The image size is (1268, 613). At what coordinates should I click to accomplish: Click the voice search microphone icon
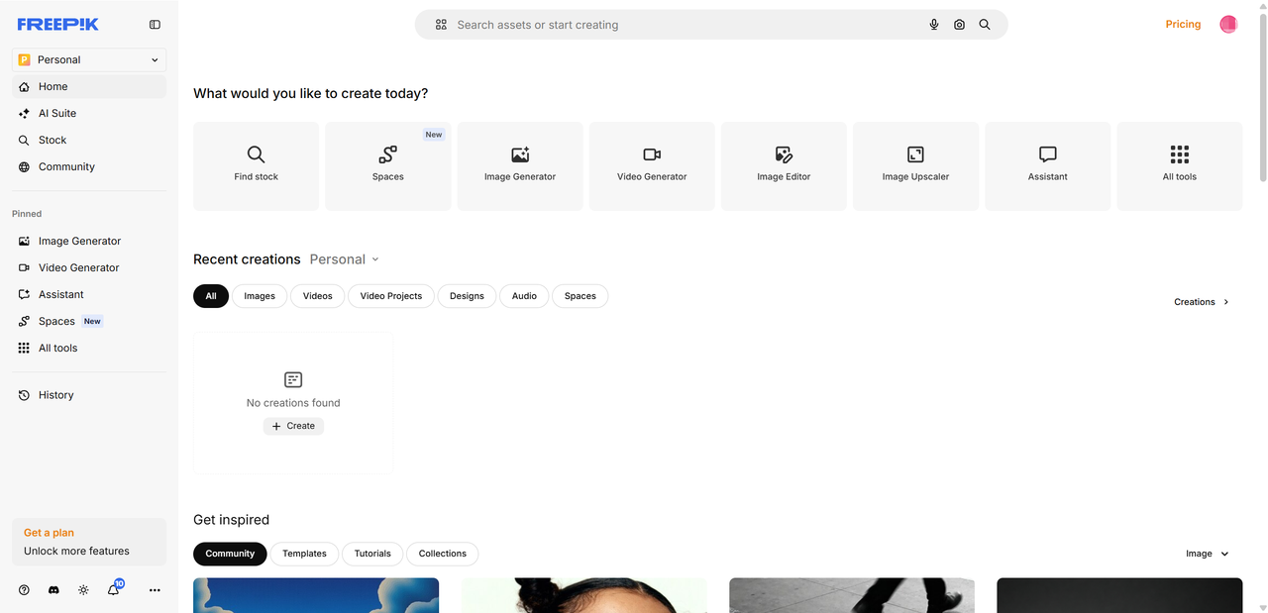tap(933, 25)
